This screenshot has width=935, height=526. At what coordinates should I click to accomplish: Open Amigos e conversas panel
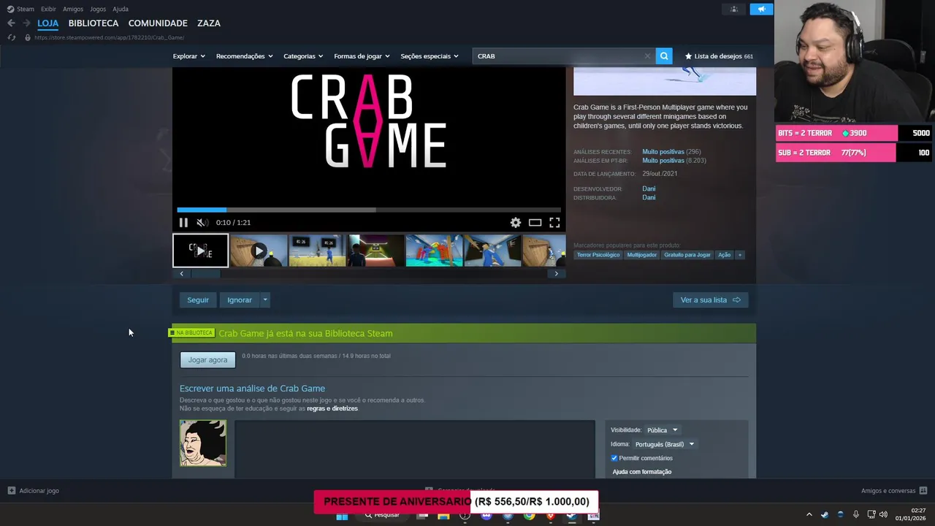pos(894,491)
